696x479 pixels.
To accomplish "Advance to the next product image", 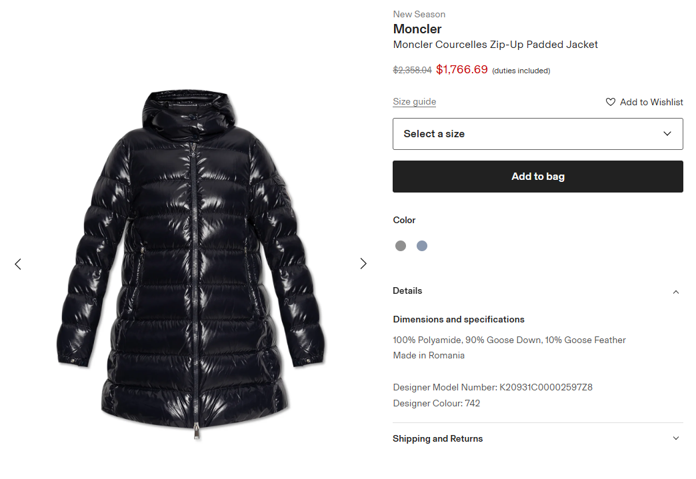I will click(x=363, y=264).
